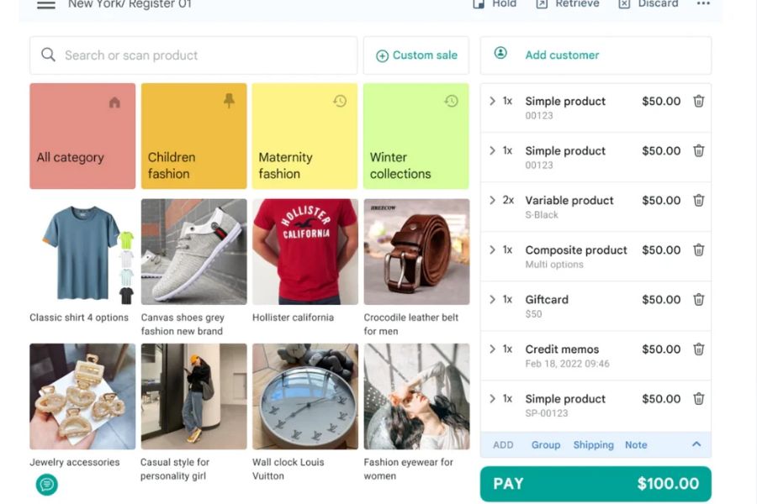This screenshot has height=504, width=757.
Task: Delete the Giftcard cart line
Action: click(x=698, y=300)
